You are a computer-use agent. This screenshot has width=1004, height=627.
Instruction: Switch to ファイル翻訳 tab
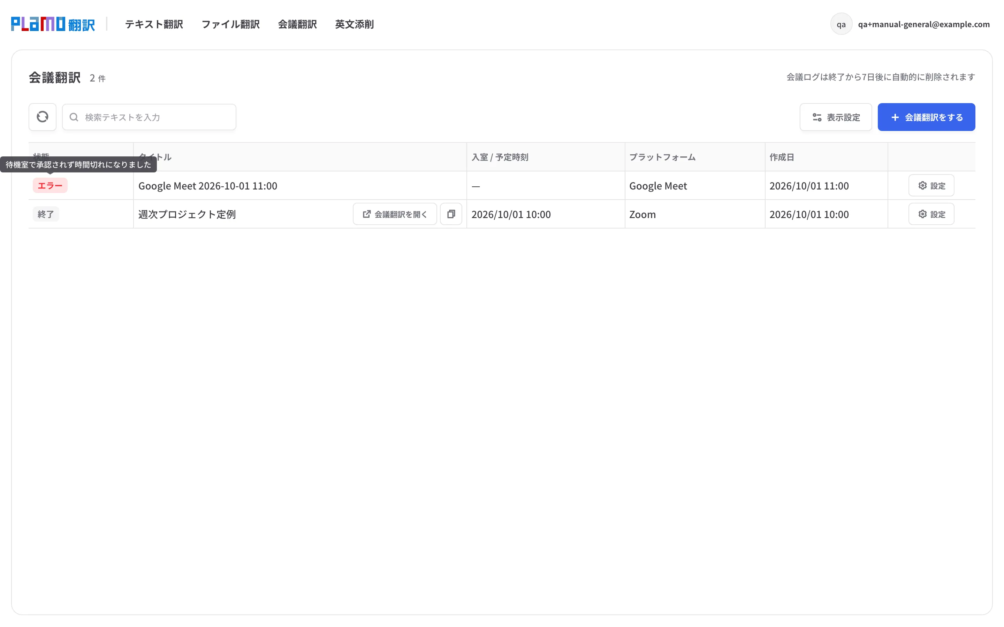coord(231,24)
